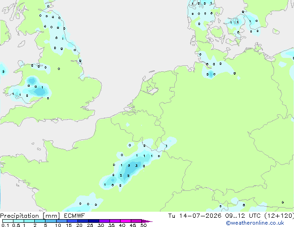294x227 pixels.
Task: Click the legend value label '0.1'
Action: tap(5, 225)
